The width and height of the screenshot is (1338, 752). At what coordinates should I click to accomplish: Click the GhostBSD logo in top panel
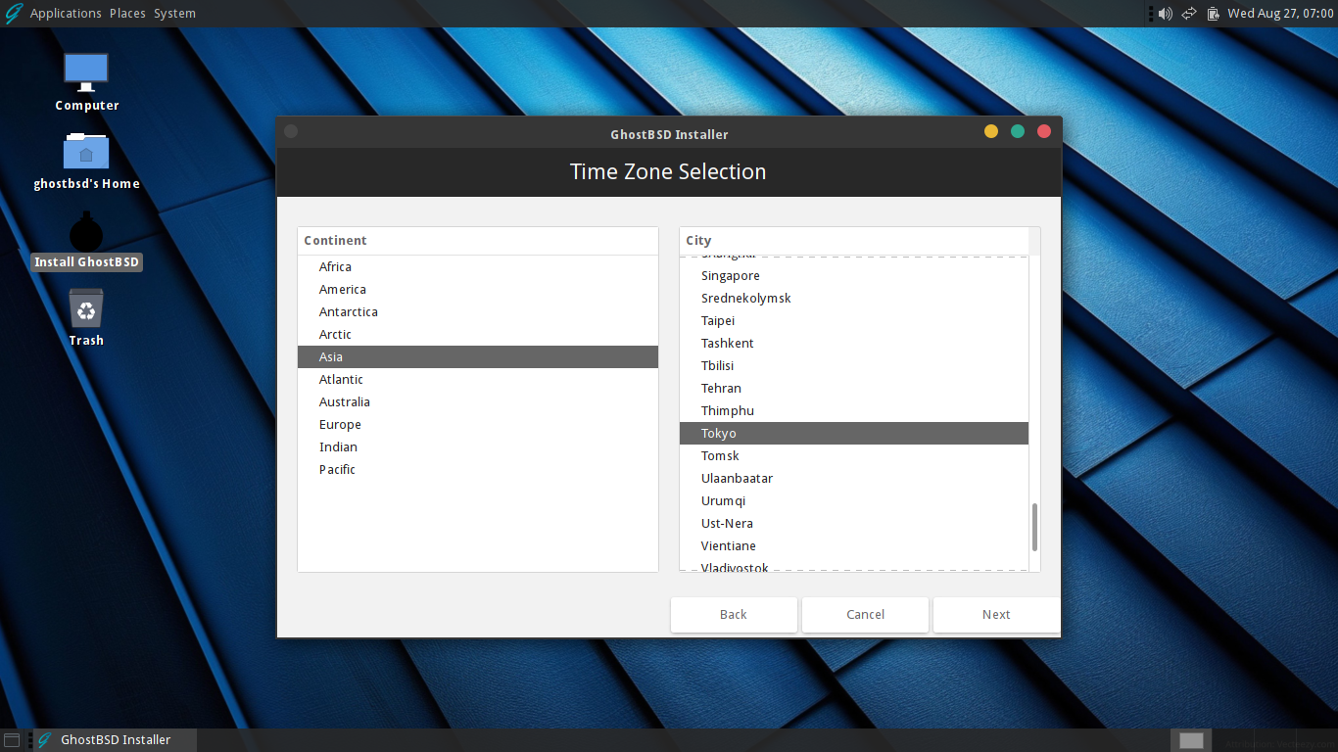coord(14,14)
